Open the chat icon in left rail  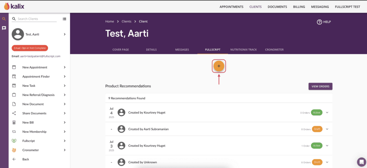click(x=4, y=28)
